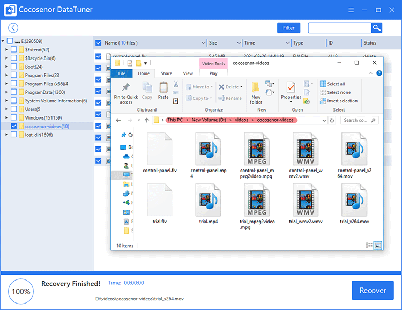402x310 pixels.
Task: Click the Explorer help question icon
Action: [379, 73]
